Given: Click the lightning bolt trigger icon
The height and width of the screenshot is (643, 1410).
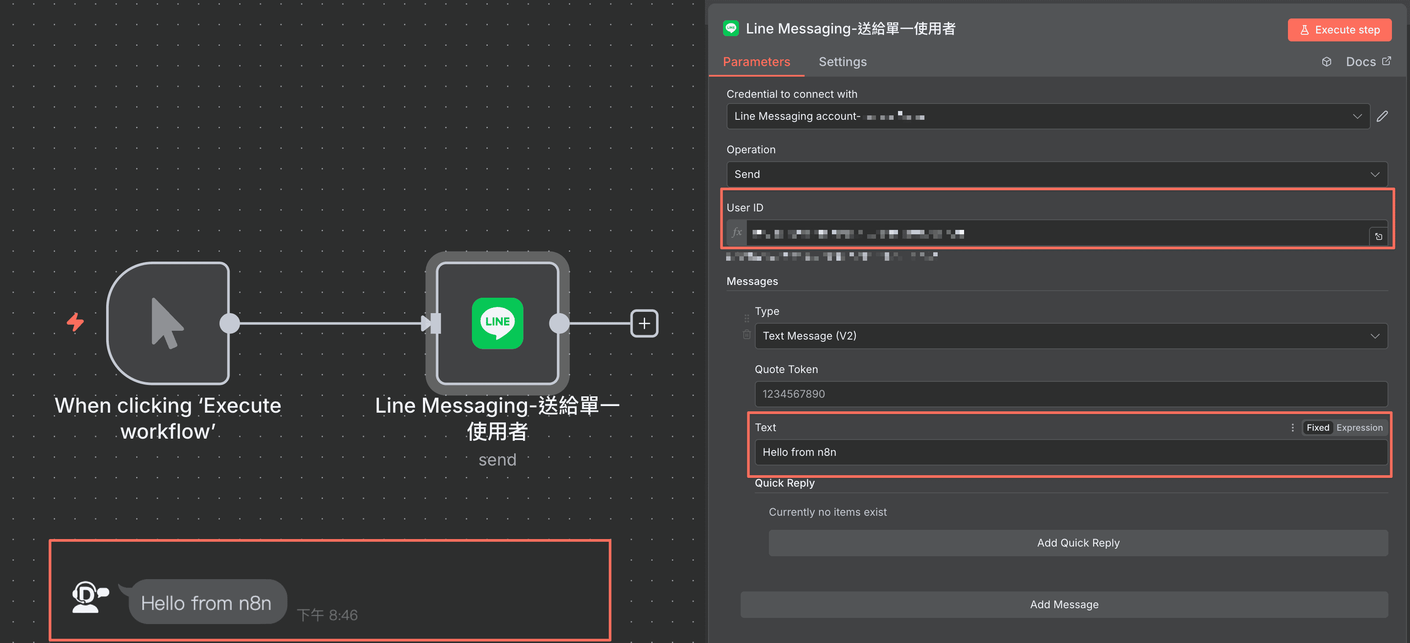Looking at the screenshot, I should (75, 323).
